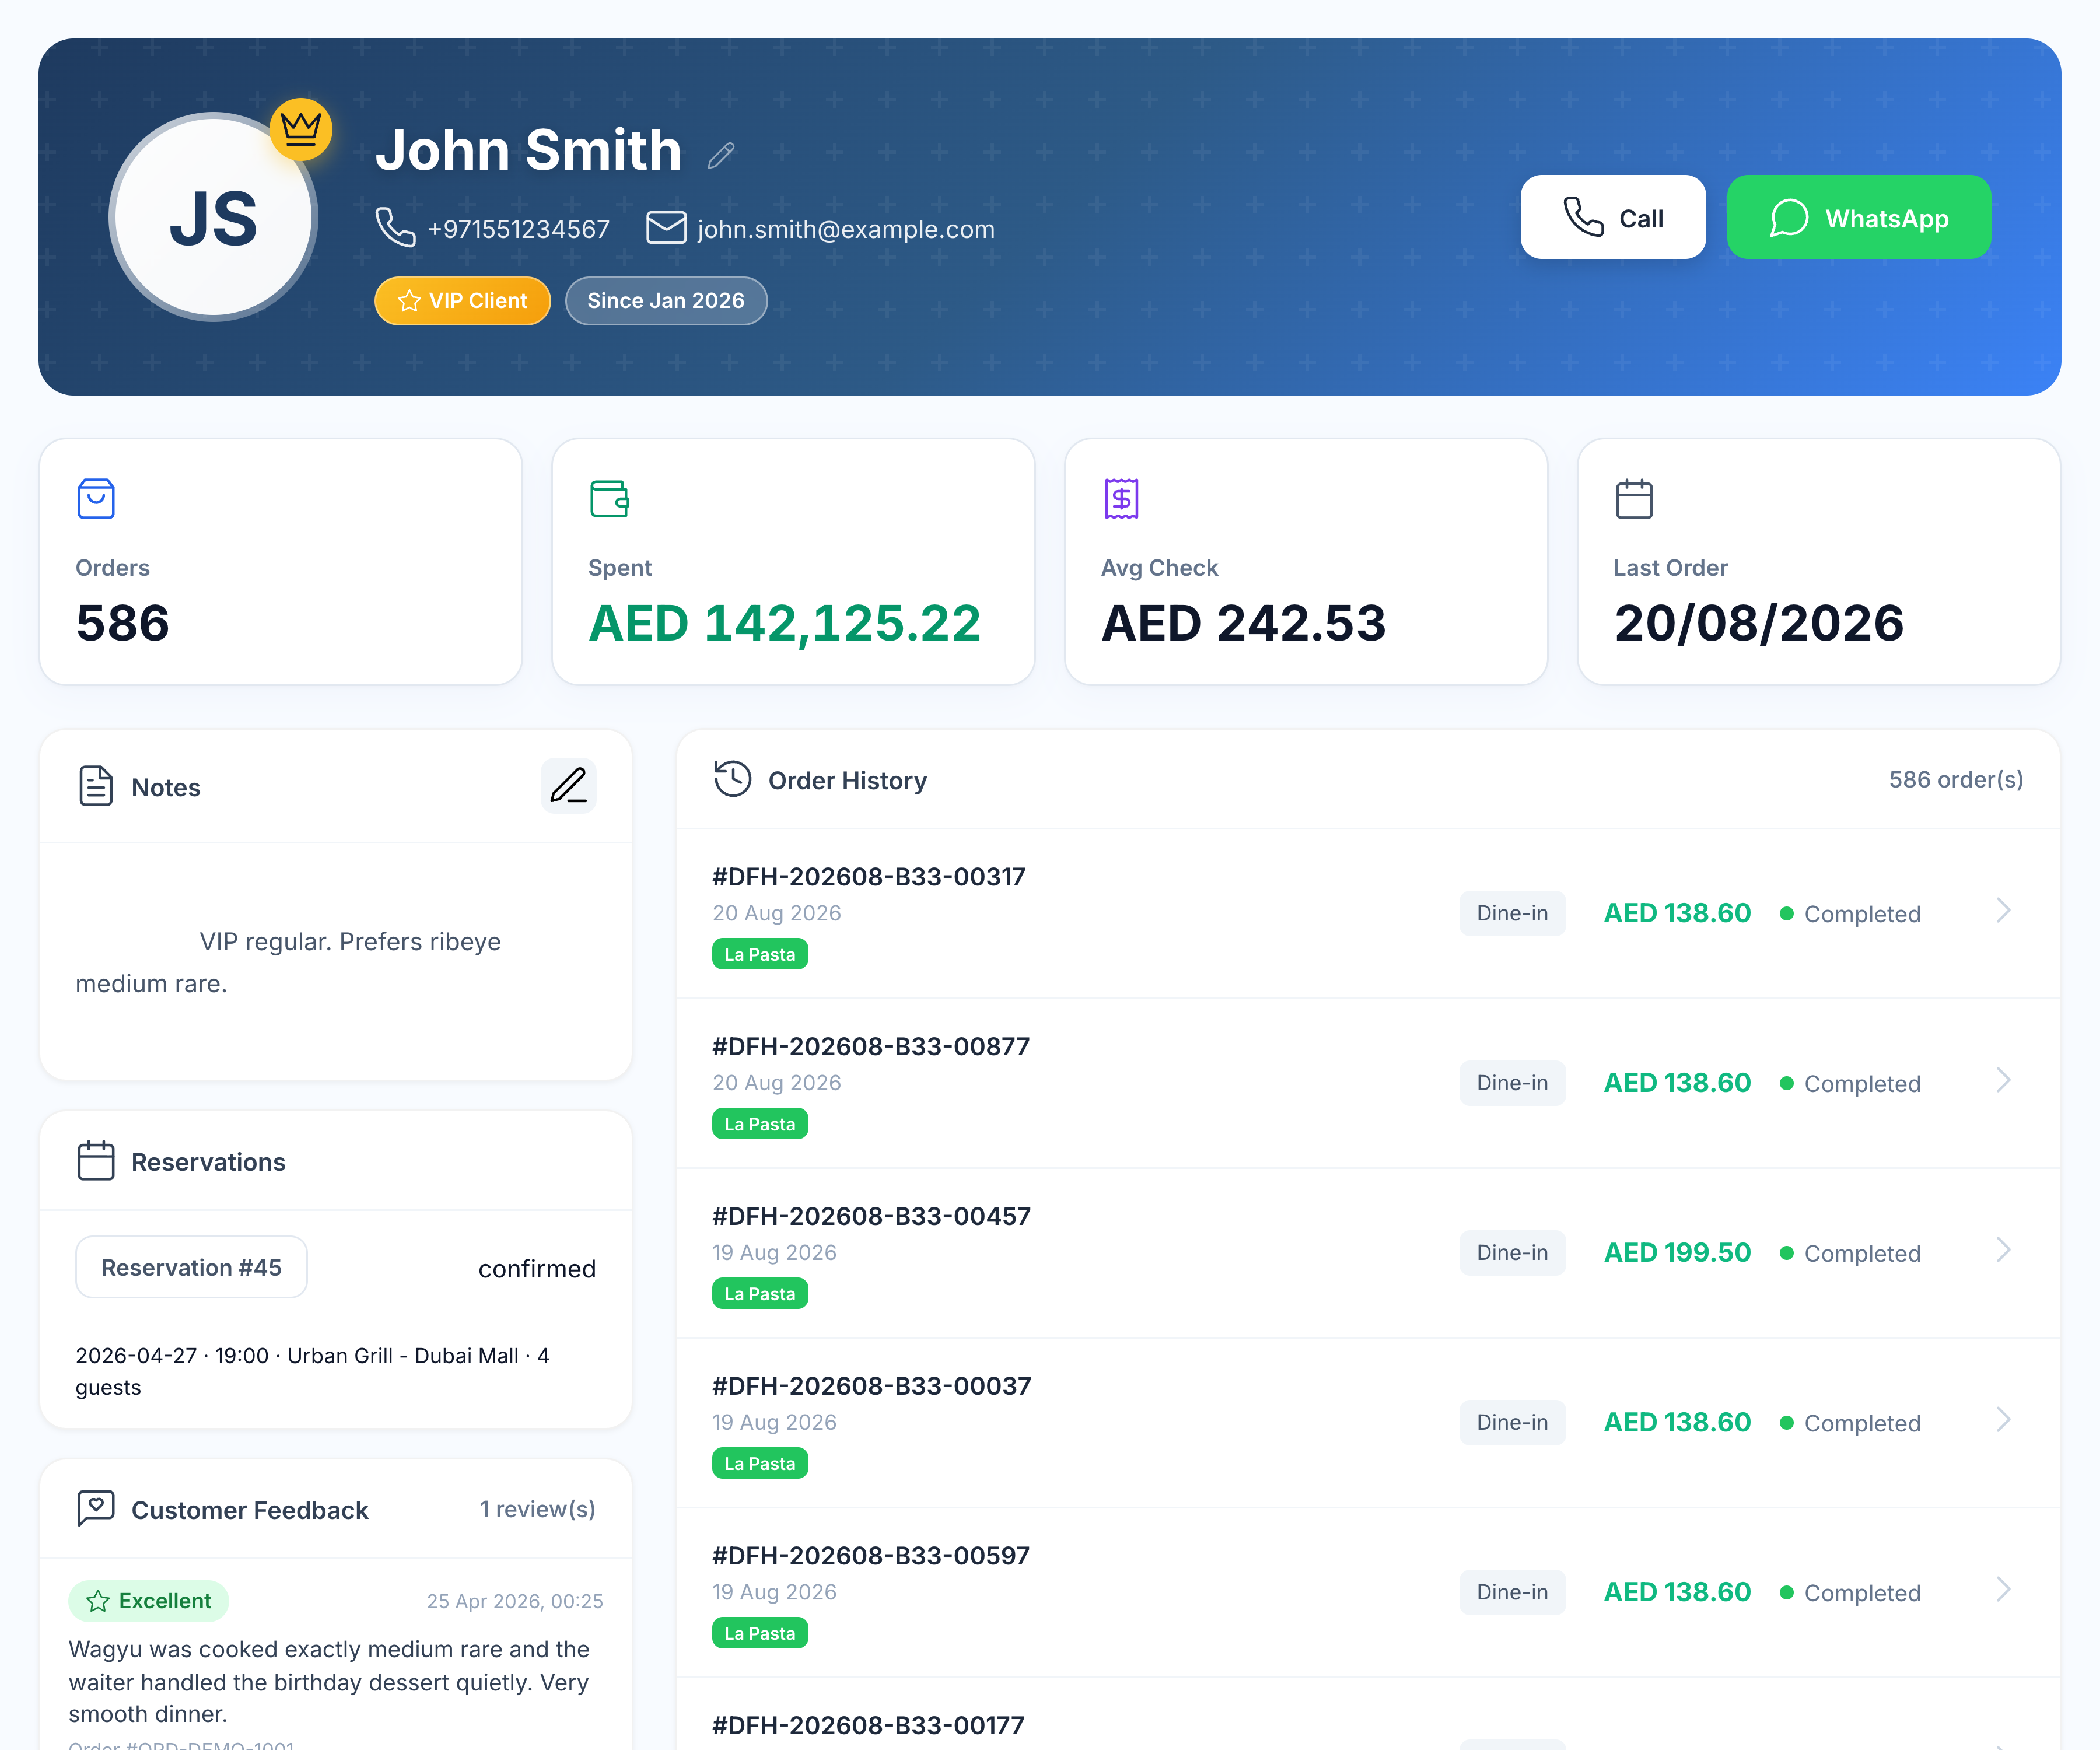Edit notes with the pen button

pos(568,786)
